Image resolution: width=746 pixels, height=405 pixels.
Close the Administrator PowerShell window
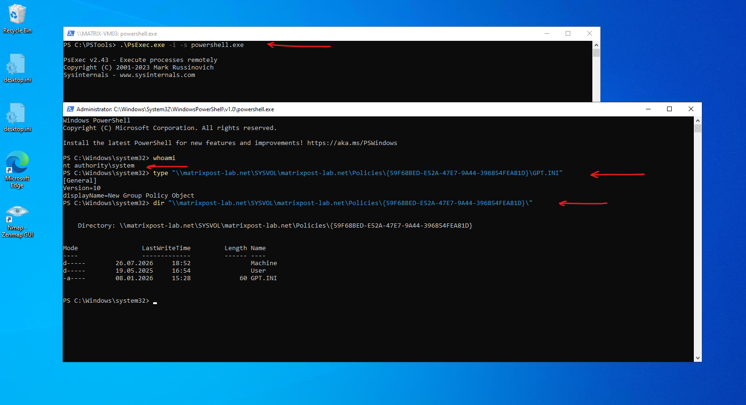tap(691, 109)
